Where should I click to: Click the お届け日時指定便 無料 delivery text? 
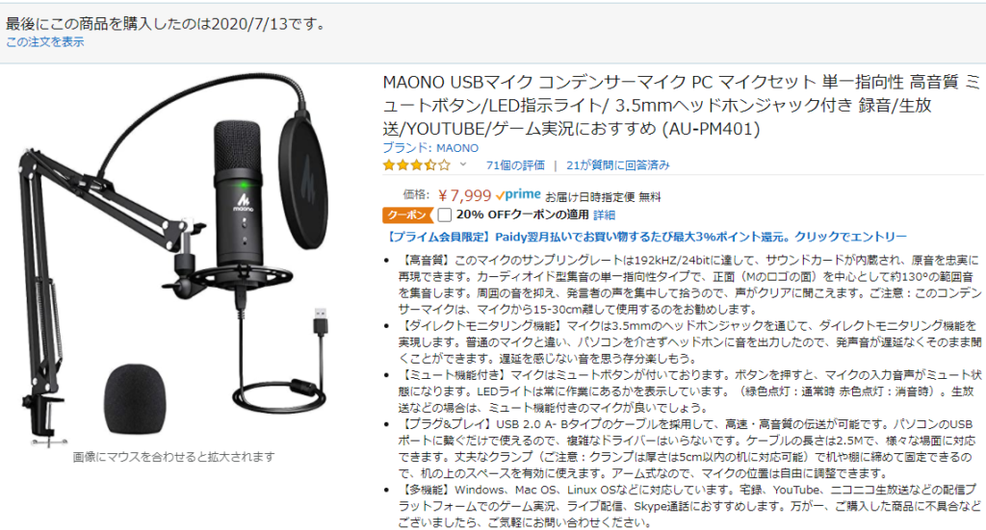[x=603, y=197]
